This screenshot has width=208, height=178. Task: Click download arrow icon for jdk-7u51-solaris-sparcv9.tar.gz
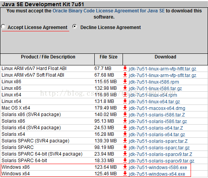[x=125, y=161]
